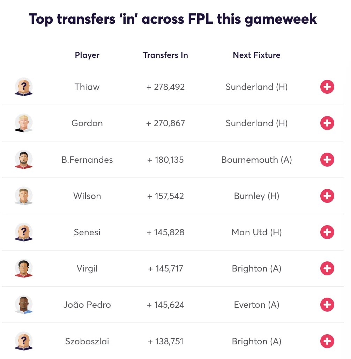Select the add icon beside João Pedro
The image size is (351, 359).
pos(327,305)
